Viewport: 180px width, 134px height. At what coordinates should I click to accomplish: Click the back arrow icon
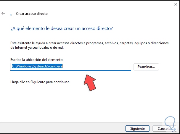tap(4, 14)
